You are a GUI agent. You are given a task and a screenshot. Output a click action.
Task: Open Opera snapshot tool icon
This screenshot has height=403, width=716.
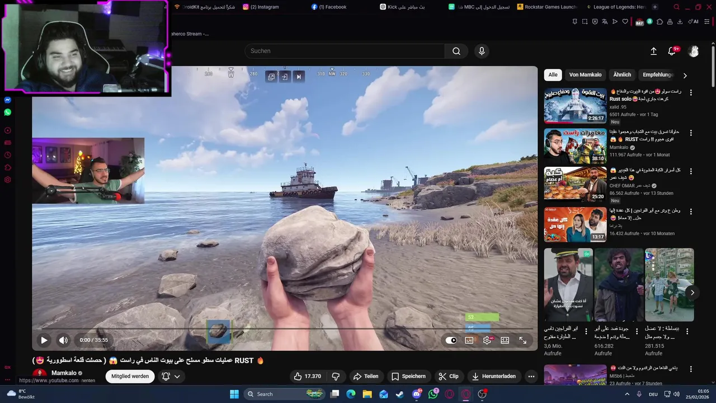(585, 22)
